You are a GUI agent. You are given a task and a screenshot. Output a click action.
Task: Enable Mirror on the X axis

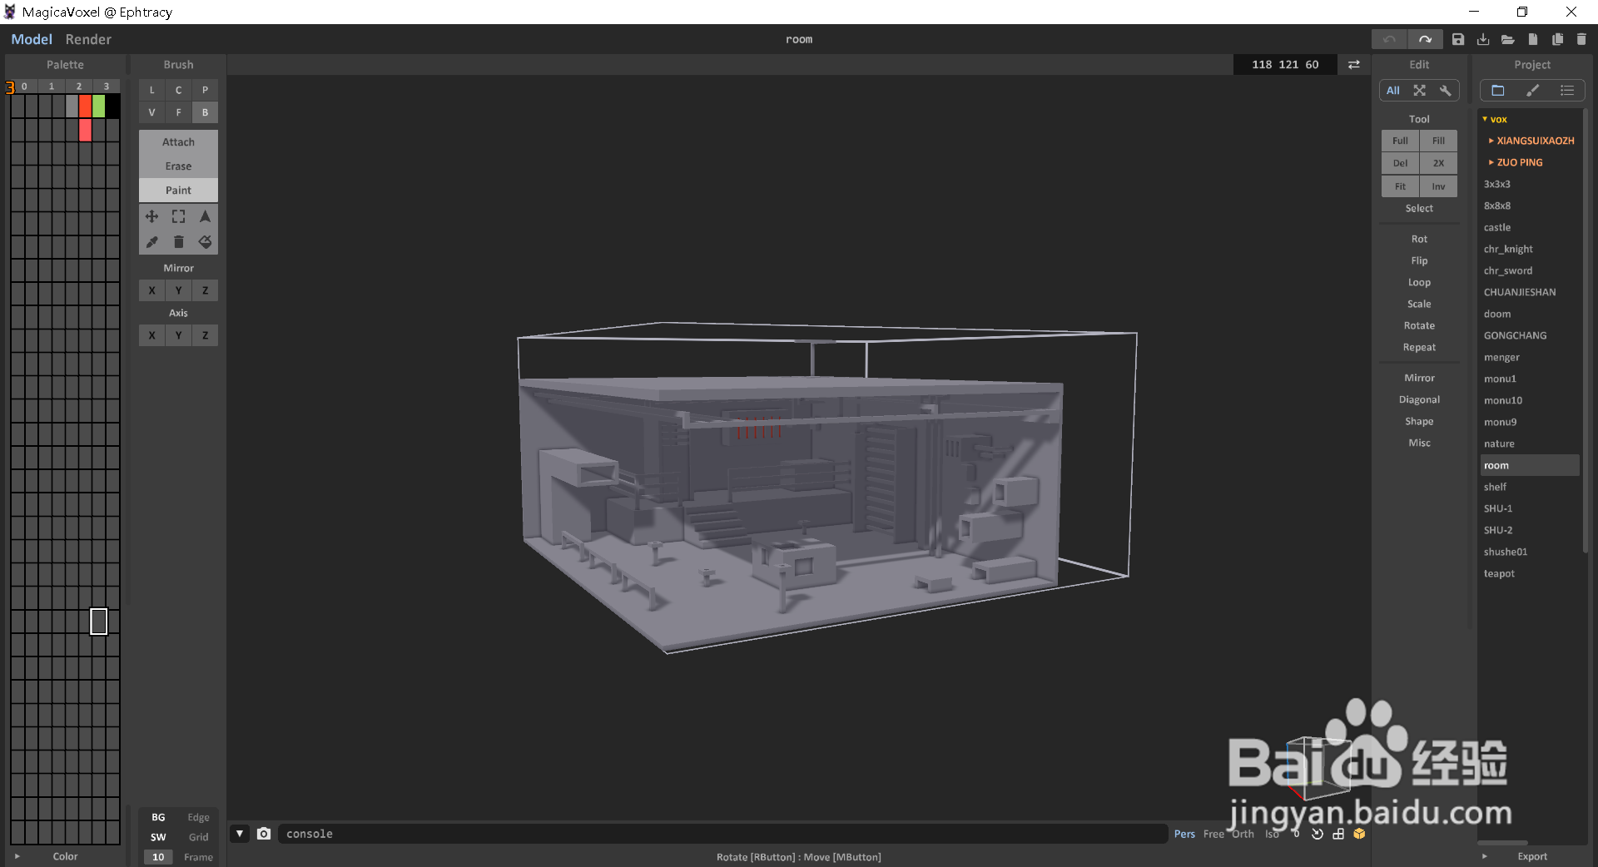coord(151,290)
